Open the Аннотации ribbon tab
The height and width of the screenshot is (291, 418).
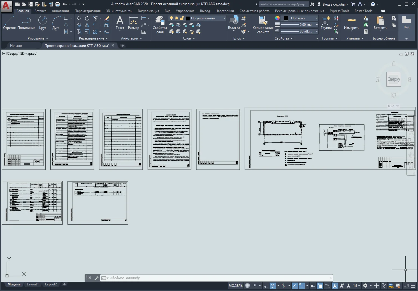click(x=60, y=11)
